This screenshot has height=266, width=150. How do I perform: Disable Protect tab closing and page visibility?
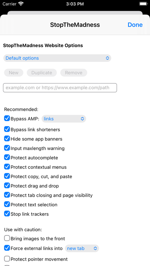(7, 195)
